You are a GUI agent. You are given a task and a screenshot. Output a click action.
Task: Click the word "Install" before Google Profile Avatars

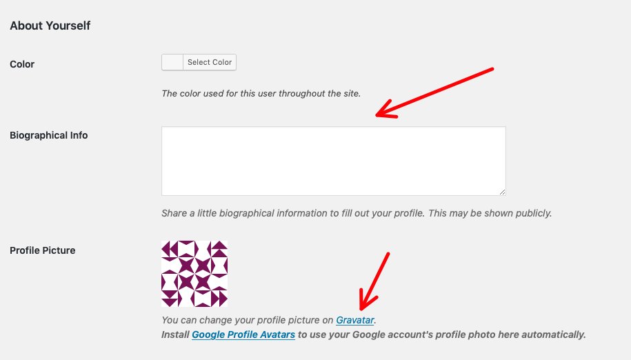point(176,334)
